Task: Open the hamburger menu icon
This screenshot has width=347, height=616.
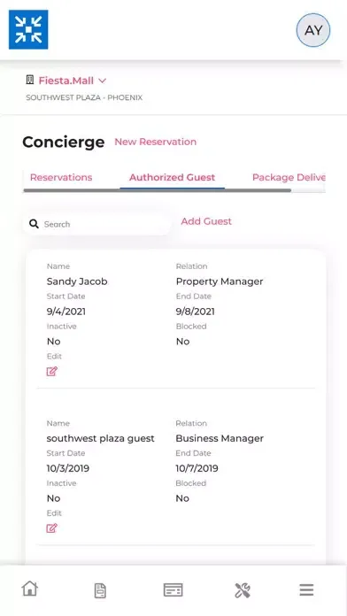Action: [x=306, y=589]
